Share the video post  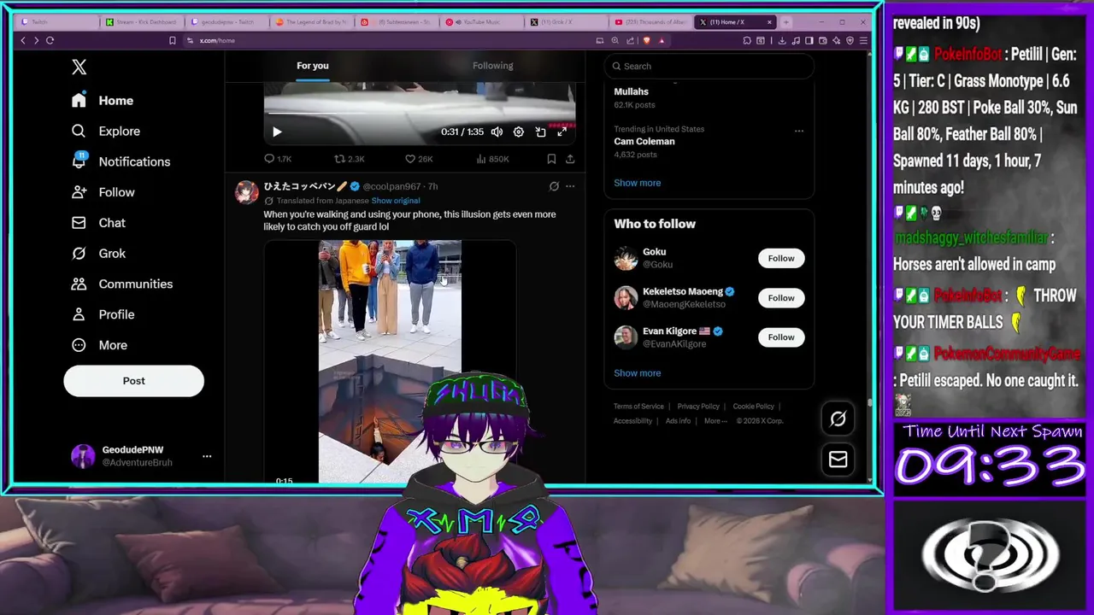pyautogui.click(x=570, y=159)
